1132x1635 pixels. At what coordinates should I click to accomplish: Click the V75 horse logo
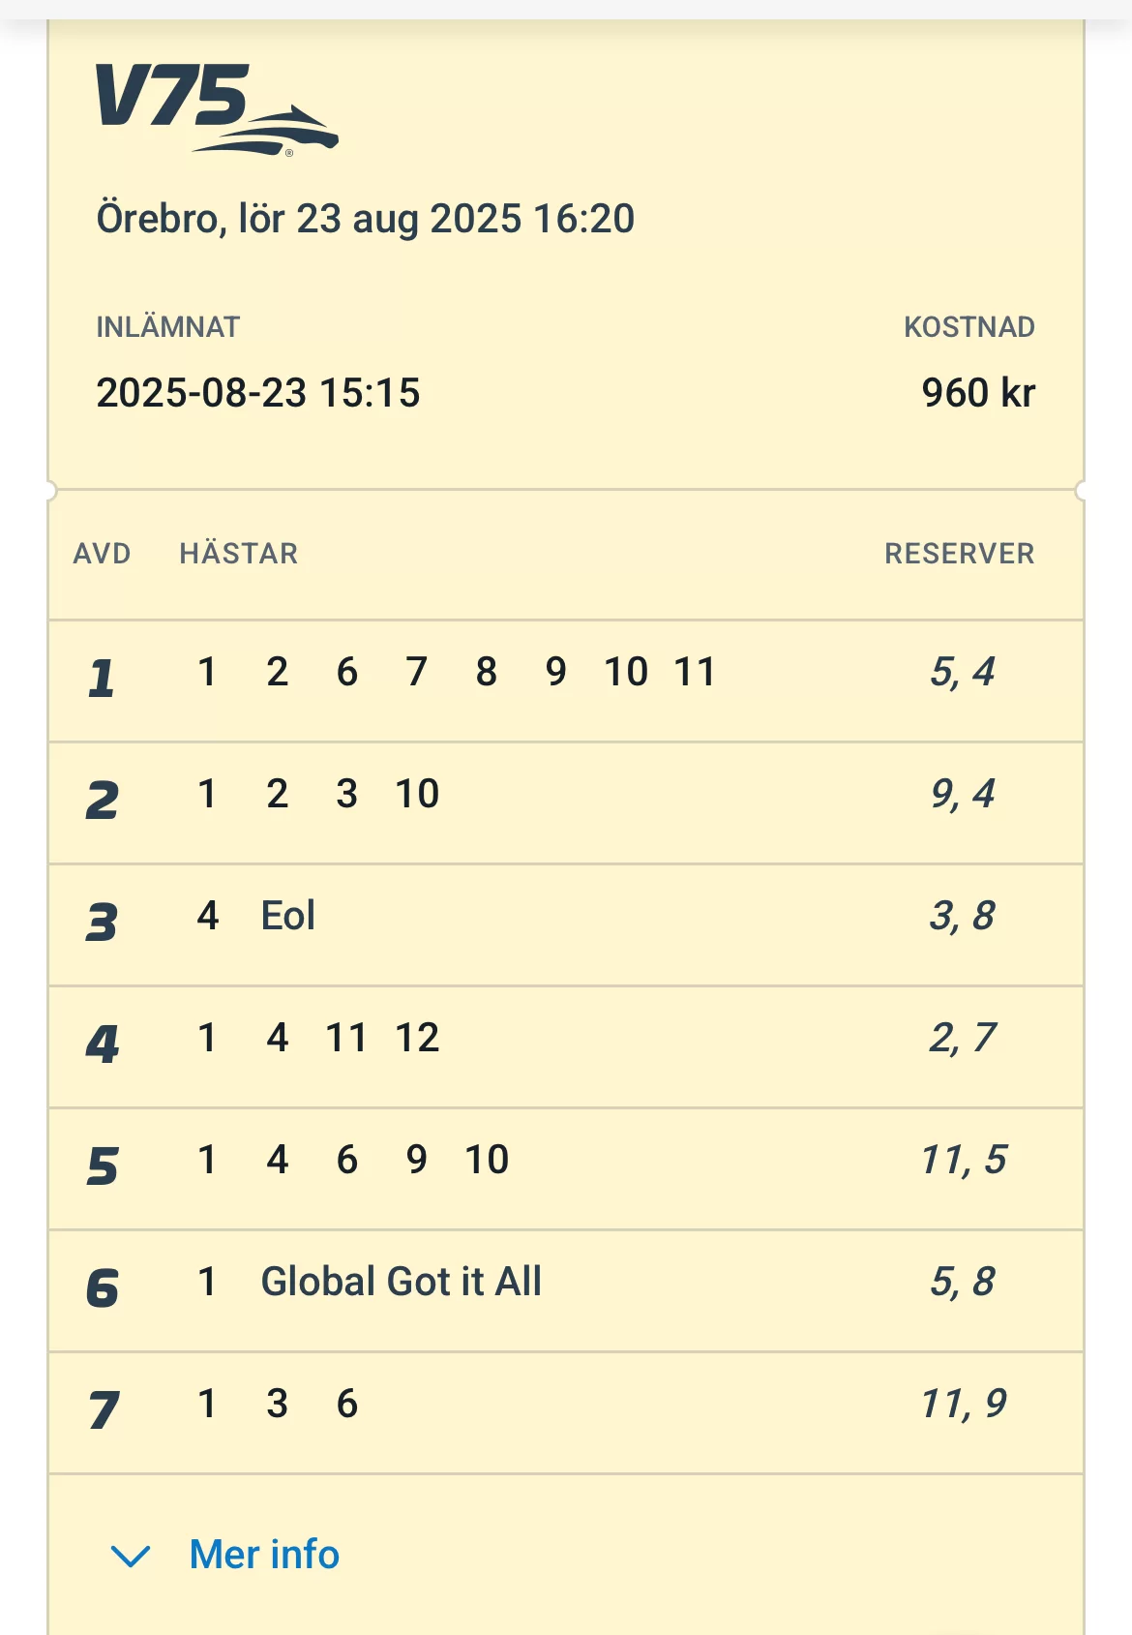pyautogui.click(x=216, y=108)
